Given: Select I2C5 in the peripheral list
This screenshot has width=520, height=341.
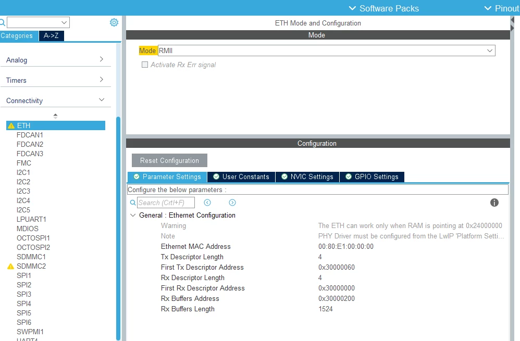Looking at the screenshot, I should [x=23, y=210].
